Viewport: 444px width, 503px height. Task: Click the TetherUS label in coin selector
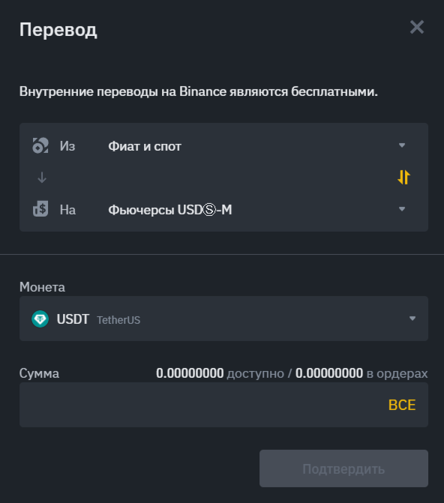[118, 320]
